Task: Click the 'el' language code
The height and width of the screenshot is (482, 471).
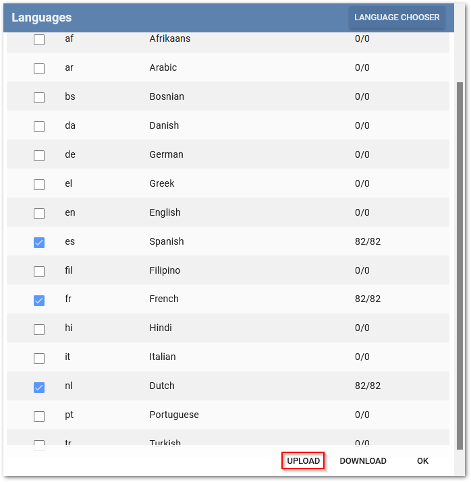Action: (x=69, y=183)
